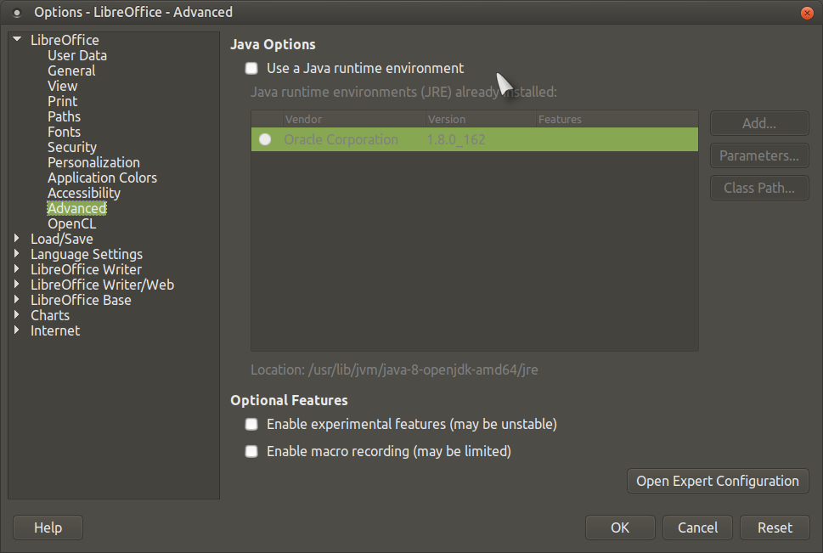The image size is (823, 553).
Task: Click the Help button
Action: (48, 528)
